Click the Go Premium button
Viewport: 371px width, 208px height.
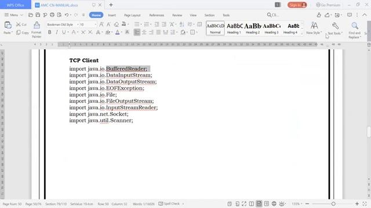328,5
